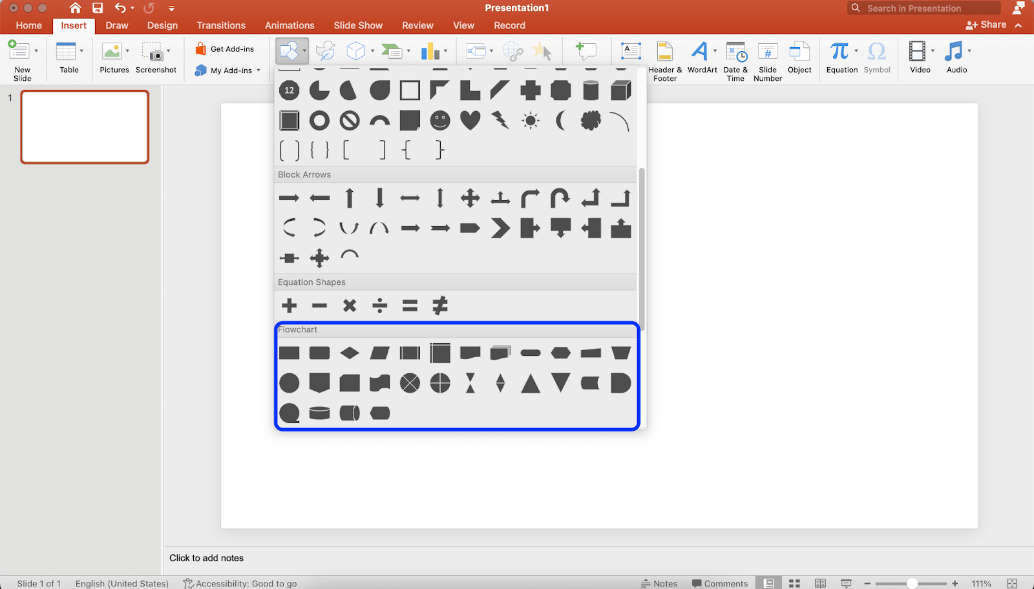Insert a hyperlink using the Link icon
Viewport: 1034px width, 589px height.
point(512,51)
